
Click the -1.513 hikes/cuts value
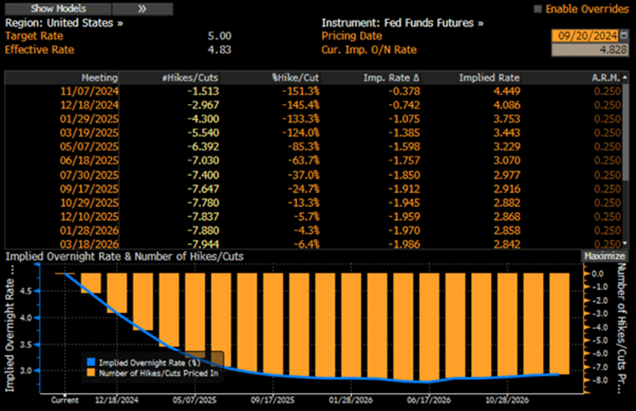tap(202, 91)
